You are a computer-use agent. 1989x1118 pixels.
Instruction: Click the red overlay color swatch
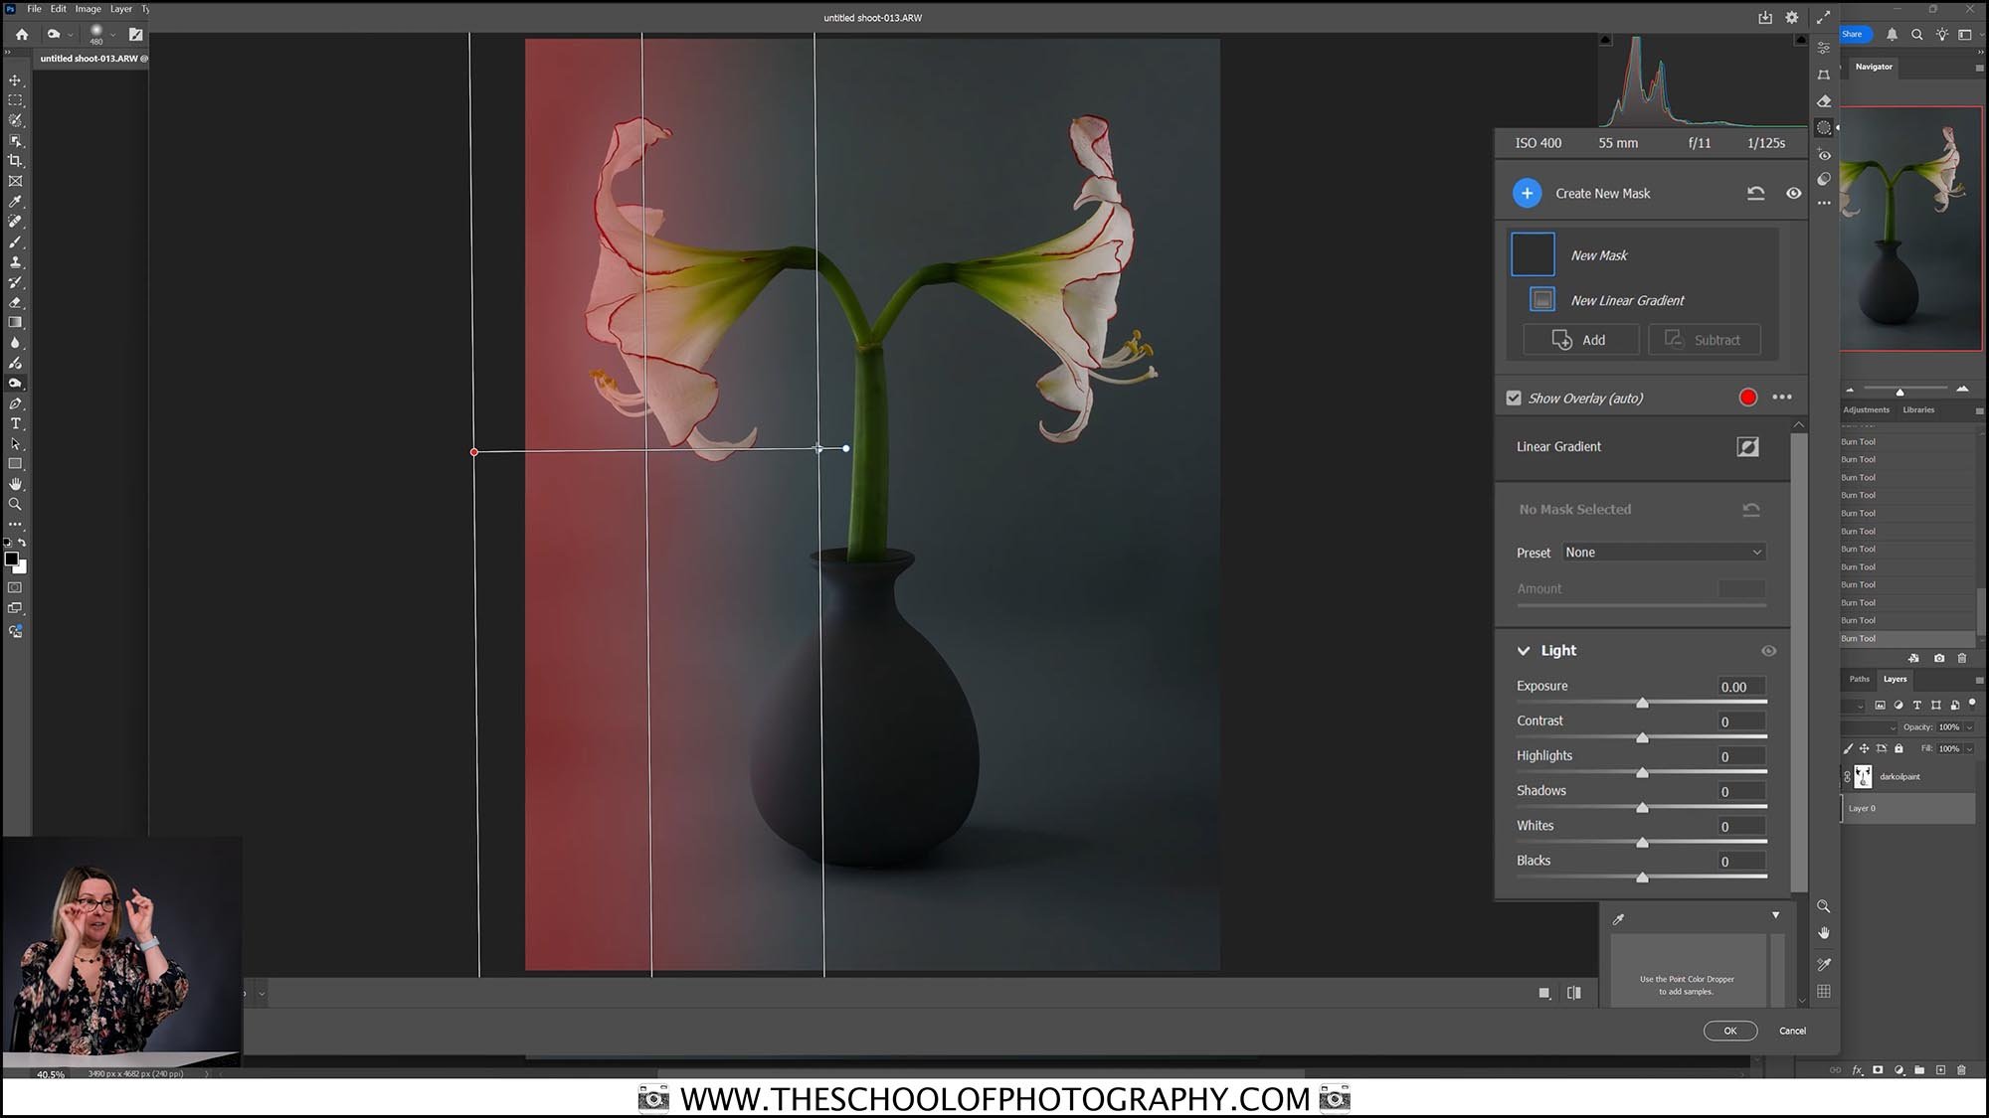[1748, 398]
